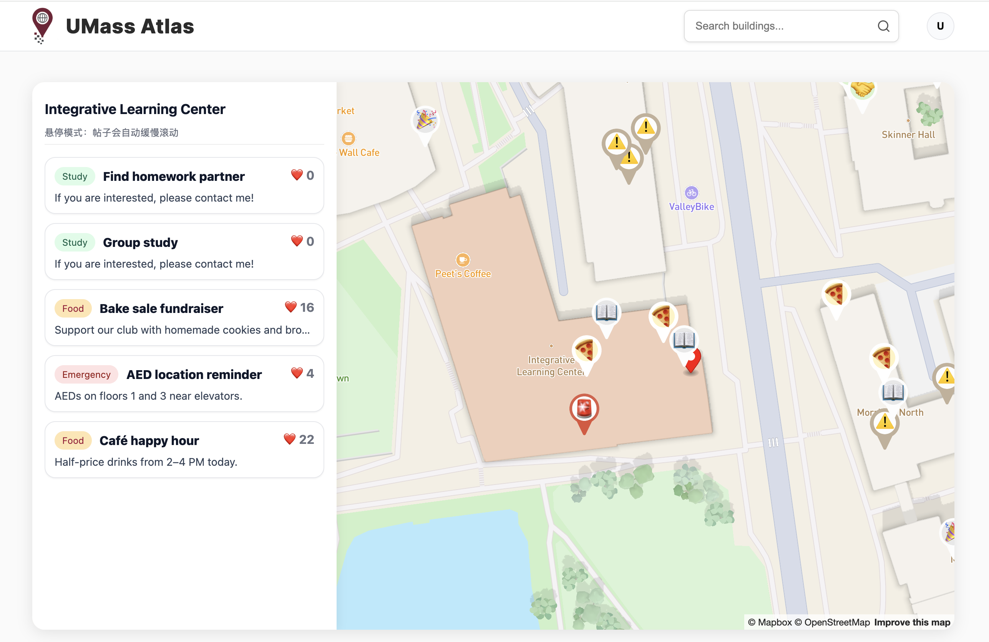Click the party popper marker near Wall Cafe
This screenshot has width=989, height=642.
point(425,121)
